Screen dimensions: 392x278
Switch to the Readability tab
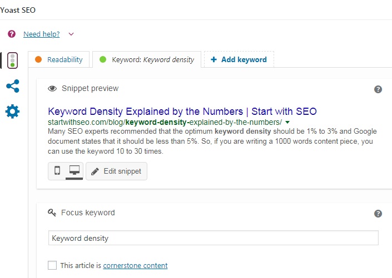pyautogui.click(x=59, y=59)
